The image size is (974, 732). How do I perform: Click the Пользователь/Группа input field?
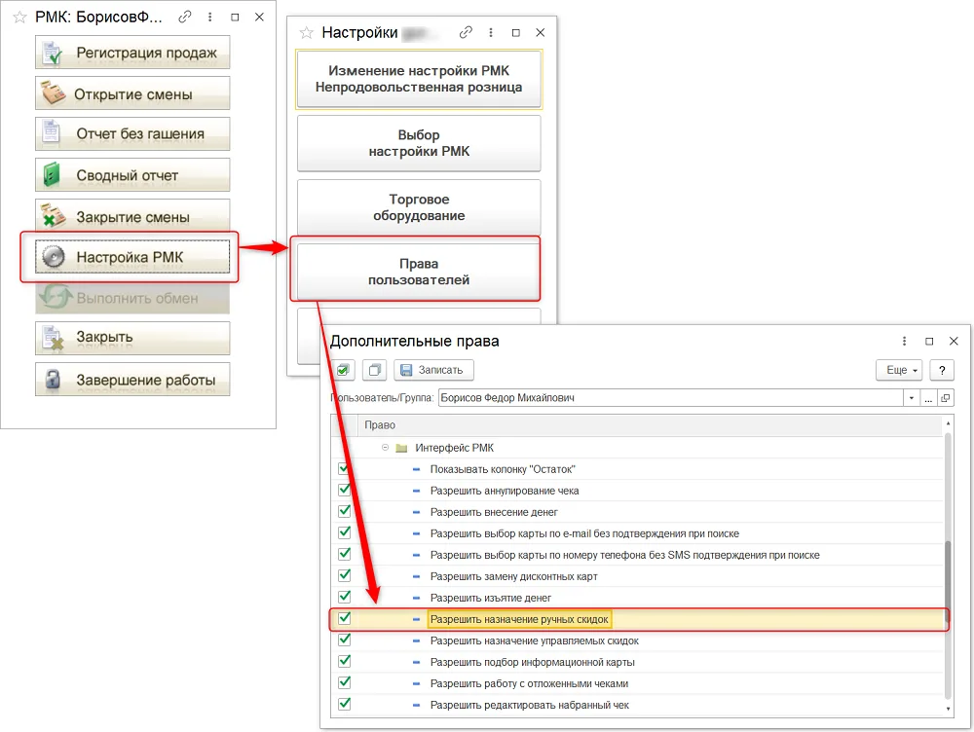(x=670, y=398)
